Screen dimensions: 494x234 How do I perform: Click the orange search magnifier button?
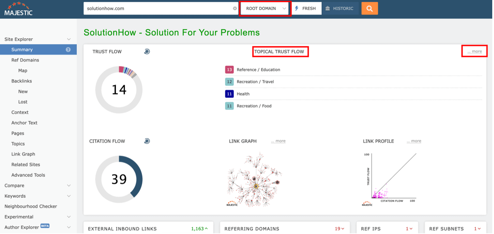(x=369, y=9)
